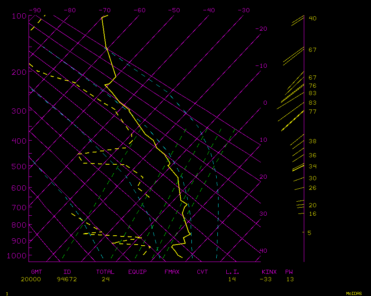The width and height of the screenshot is (371, 296).
Task: Select the GMT header label
Action: point(37,272)
